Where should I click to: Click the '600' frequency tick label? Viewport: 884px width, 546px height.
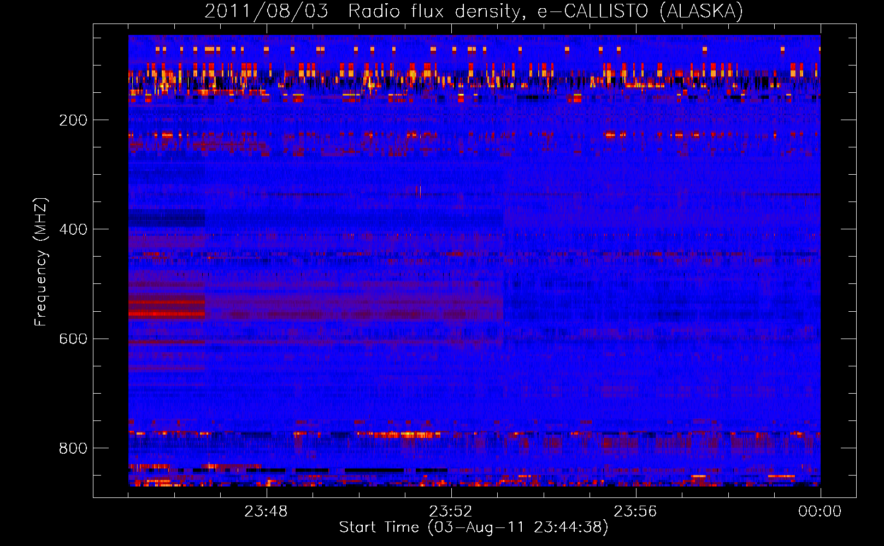coord(73,339)
